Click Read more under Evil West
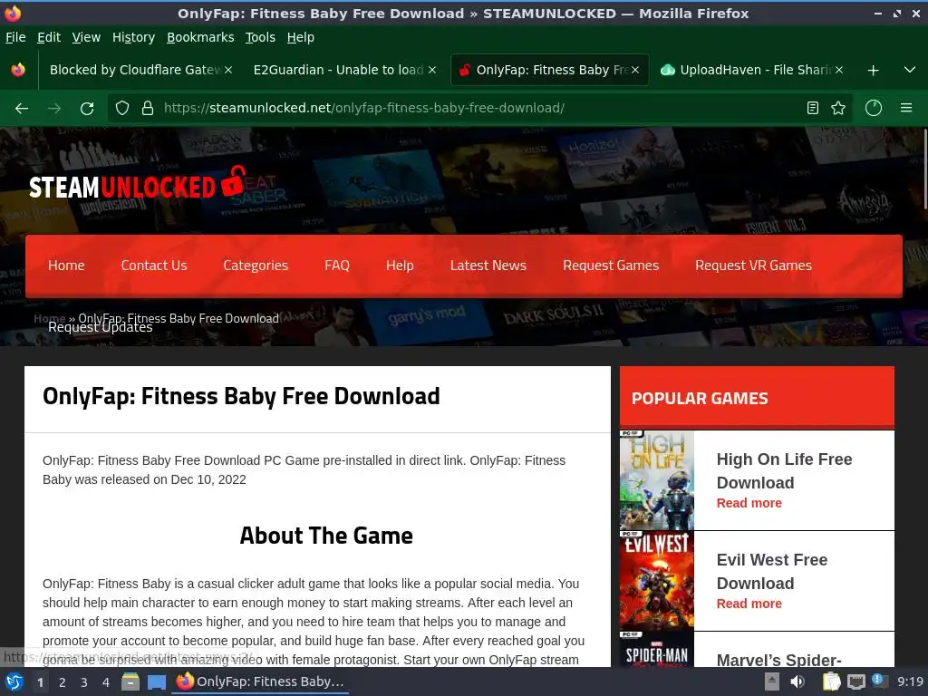This screenshot has height=696, width=928. click(x=749, y=604)
